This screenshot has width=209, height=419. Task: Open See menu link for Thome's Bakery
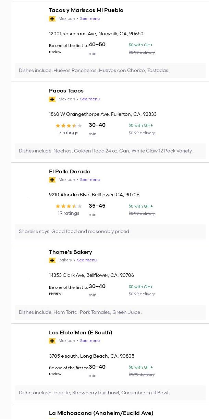pos(87,260)
